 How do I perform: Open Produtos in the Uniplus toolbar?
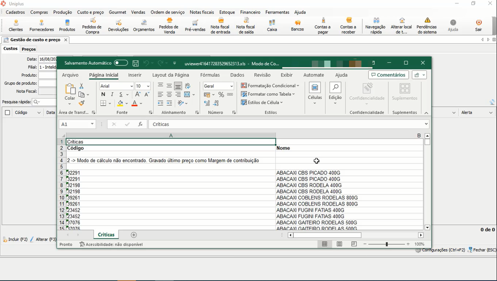coord(67,25)
